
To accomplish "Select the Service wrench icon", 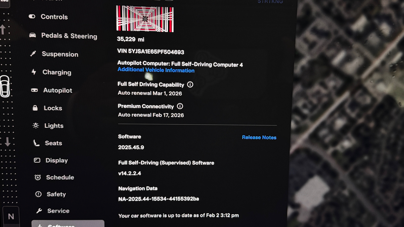I will 39,211.
